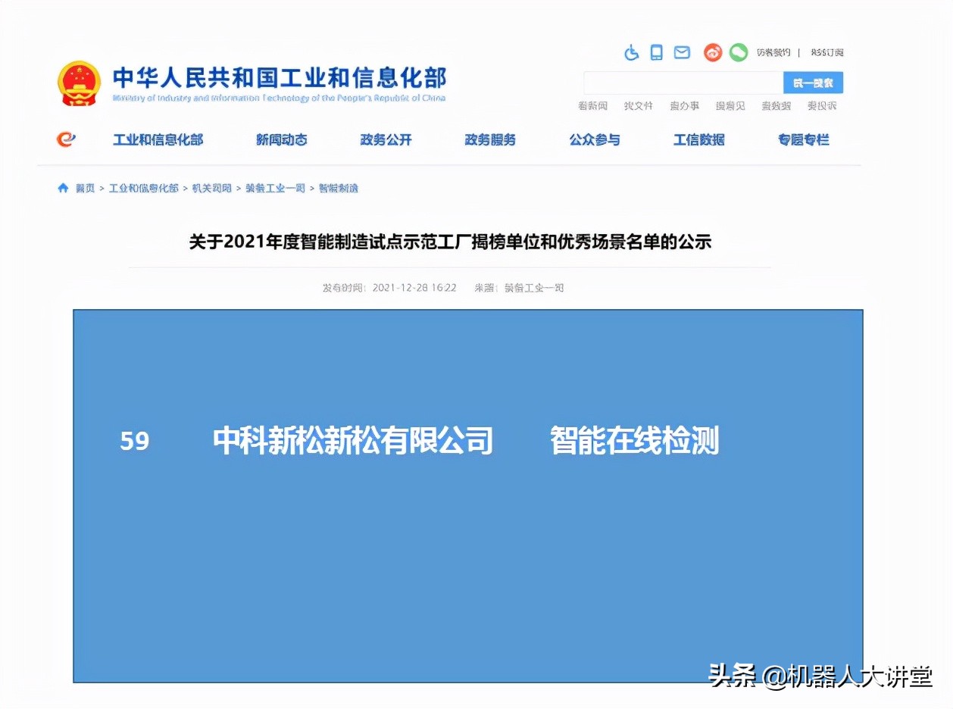The height and width of the screenshot is (709, 953).
Task: Open the 新闻动态 menu item
Action: pyautogui.click(x=281, y=139)
